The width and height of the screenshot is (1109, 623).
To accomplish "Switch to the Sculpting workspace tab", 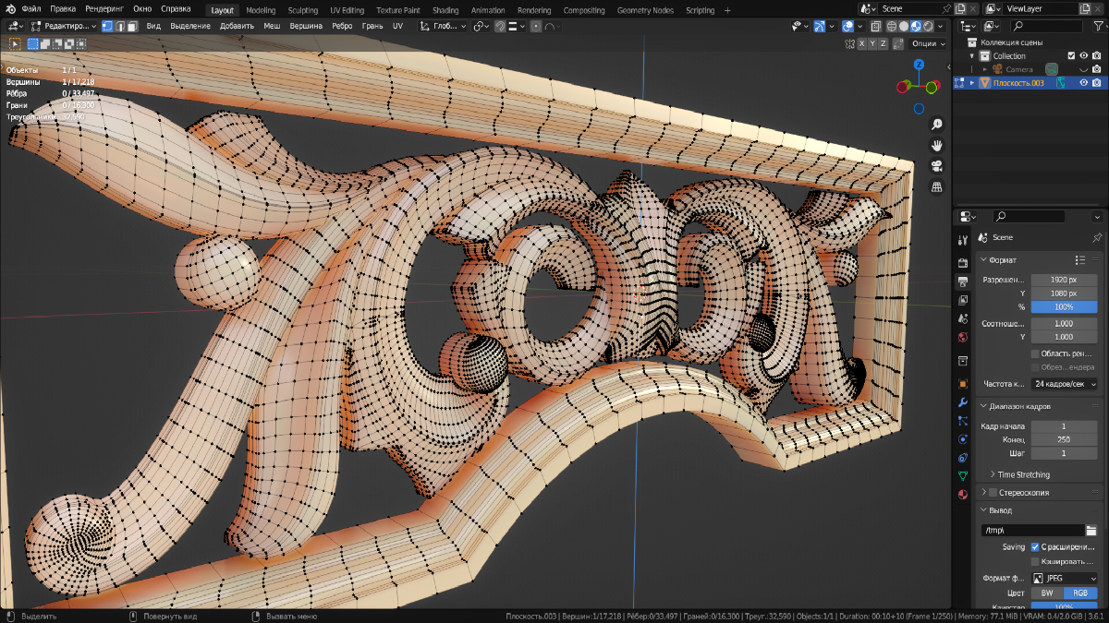I will click(302, 10).
